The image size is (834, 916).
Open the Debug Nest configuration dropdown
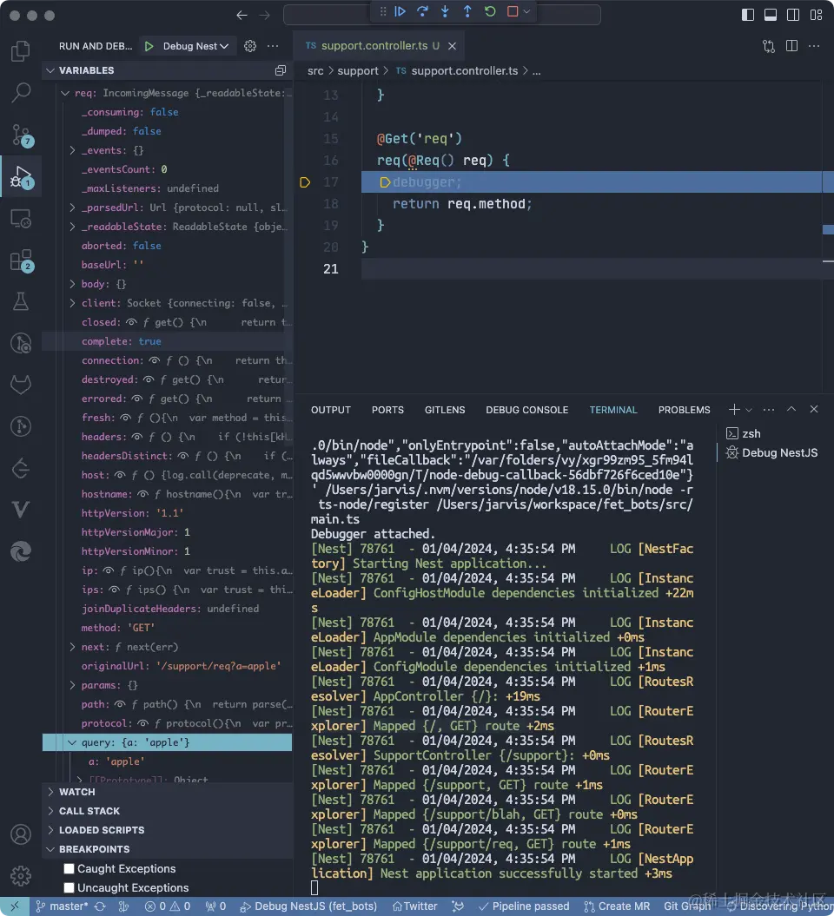(195, 46)
